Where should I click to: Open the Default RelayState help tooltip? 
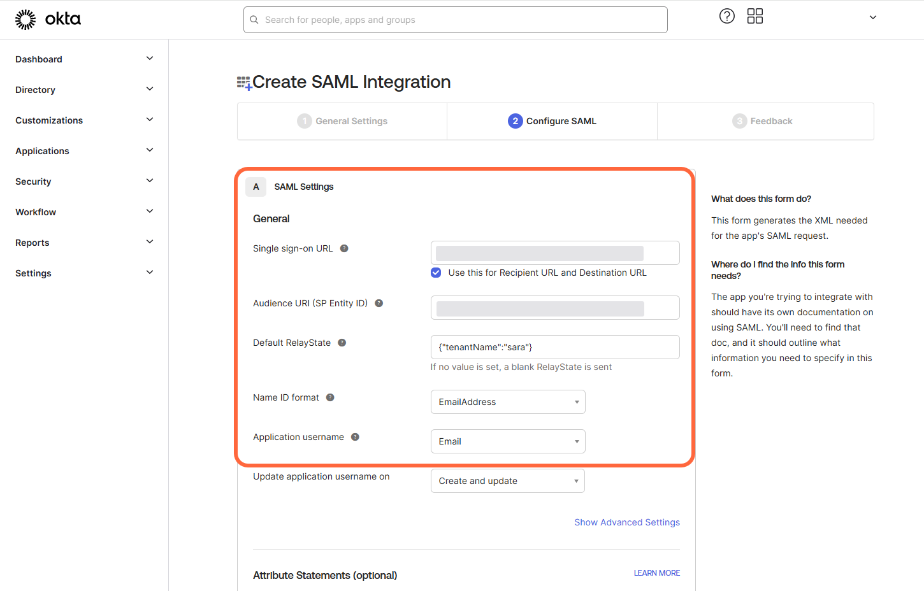342,342
